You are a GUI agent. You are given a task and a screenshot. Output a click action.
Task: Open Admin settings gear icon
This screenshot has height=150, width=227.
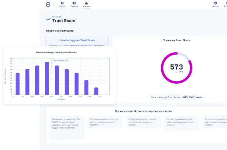[x=215, y=3]
